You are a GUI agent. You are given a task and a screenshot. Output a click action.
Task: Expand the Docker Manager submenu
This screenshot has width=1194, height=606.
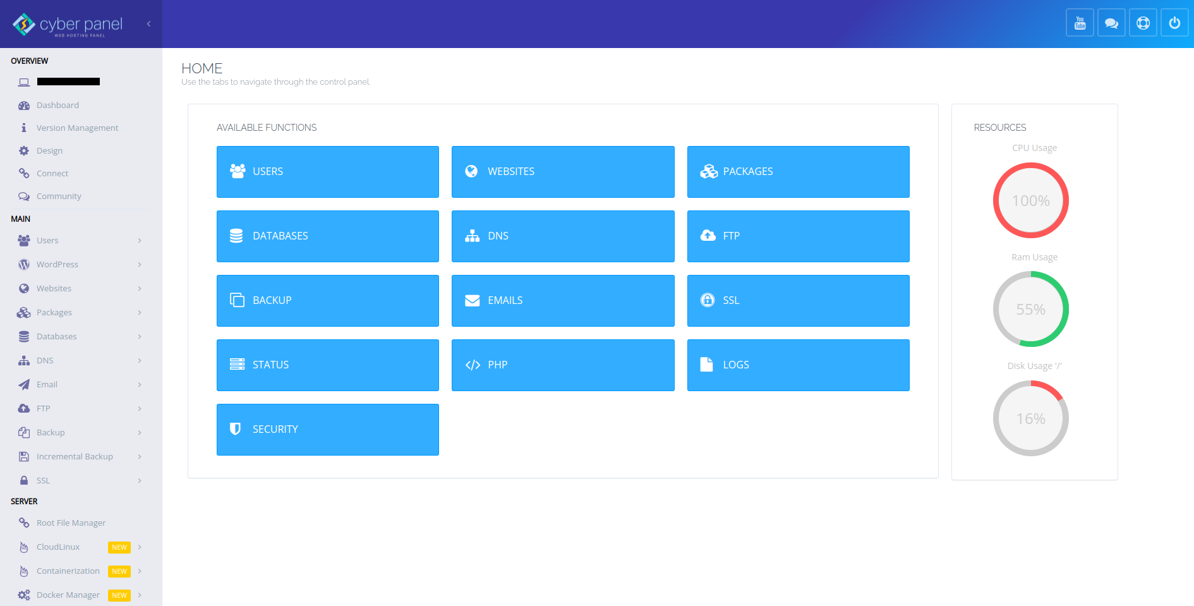tap(140, 595)
